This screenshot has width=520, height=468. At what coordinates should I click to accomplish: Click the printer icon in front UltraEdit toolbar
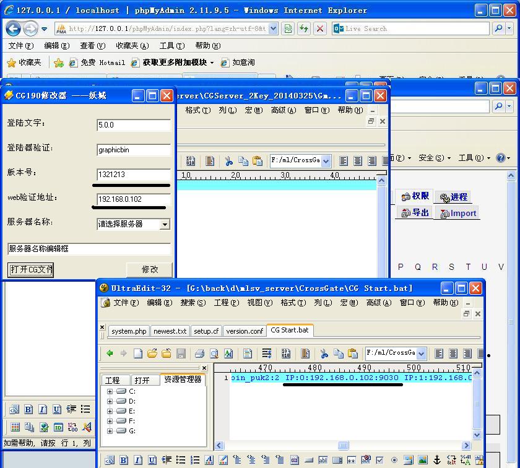coord(199,353)
